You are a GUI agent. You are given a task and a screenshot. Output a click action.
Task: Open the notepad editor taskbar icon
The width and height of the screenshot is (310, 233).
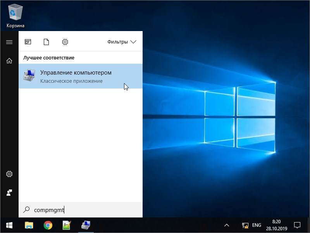tap(67, 225)
